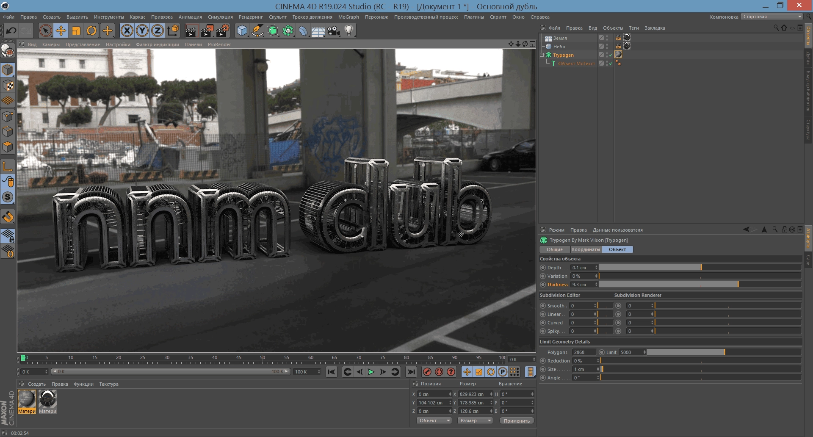Open the Размер mode dropdown
813x437 pixels.
pyautogui.click(x=475, y=420)
